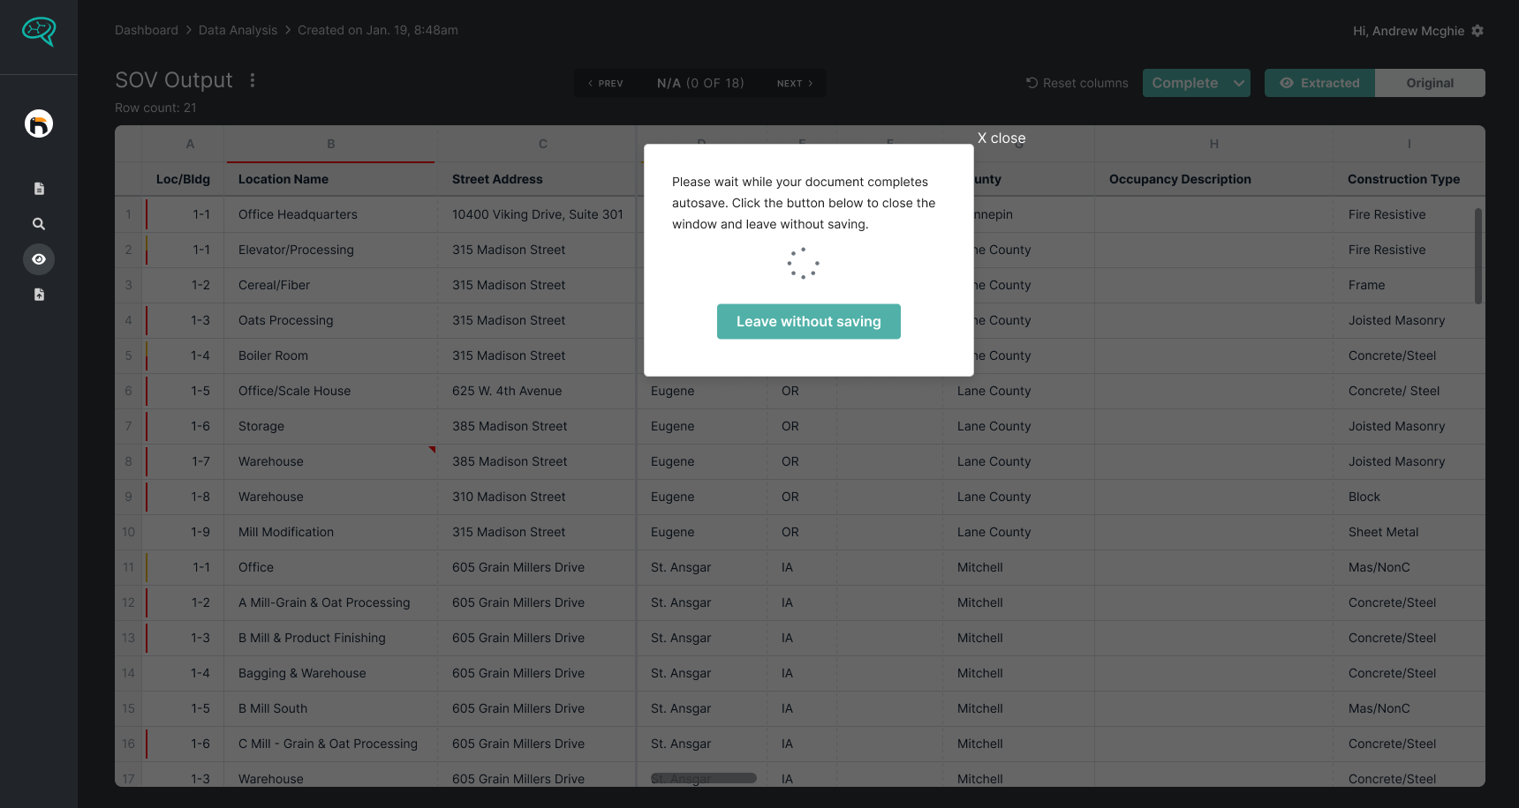Go to the Dashboard breadcrumb
This screenshot has height=808, width=1519.
coord(147,30)
